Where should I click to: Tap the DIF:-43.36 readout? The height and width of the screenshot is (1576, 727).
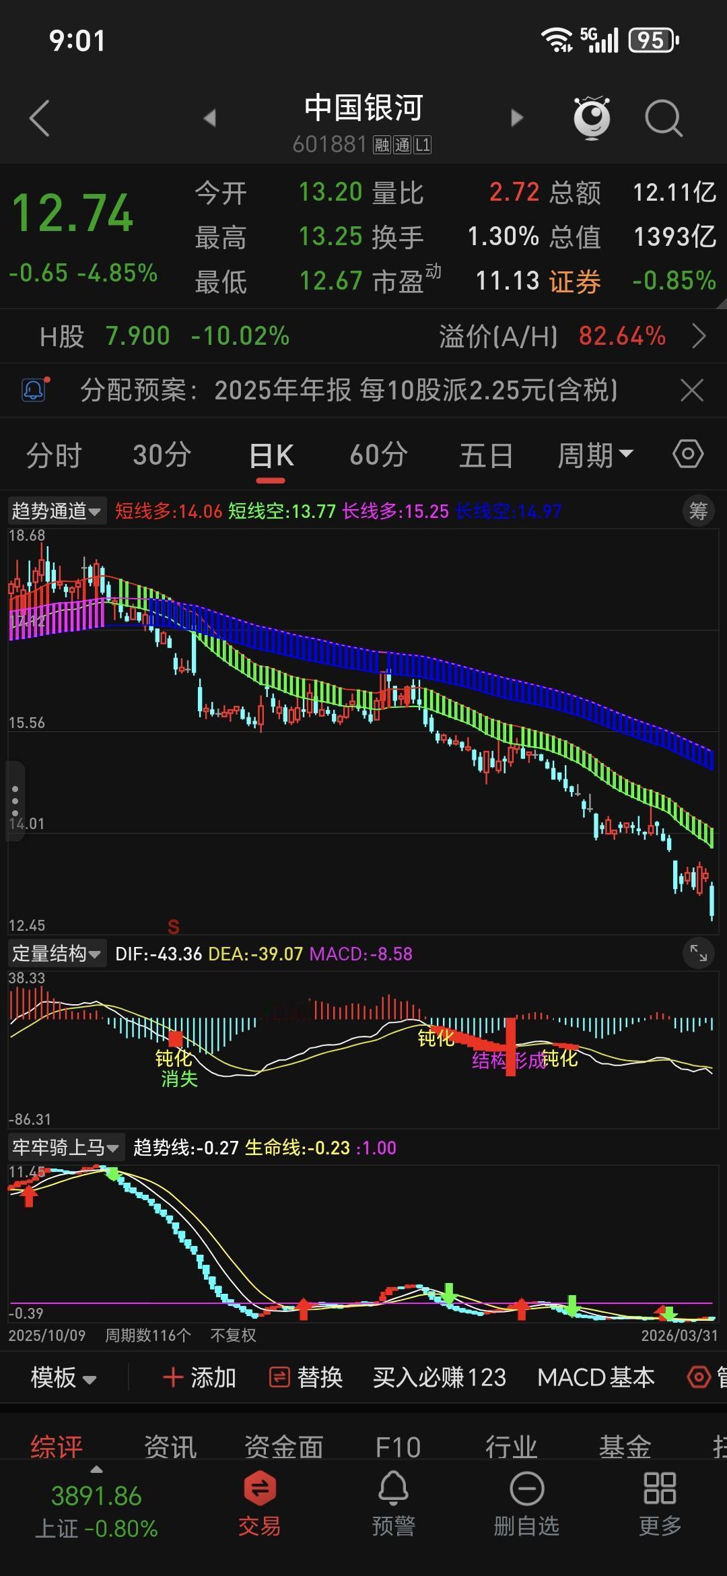point(159,954)
